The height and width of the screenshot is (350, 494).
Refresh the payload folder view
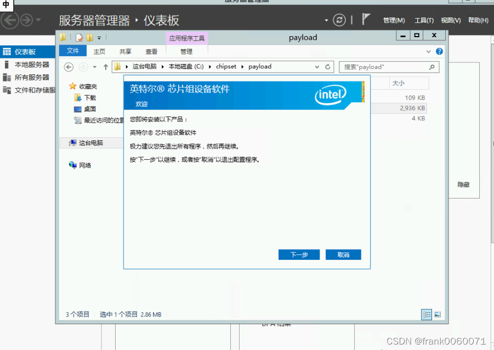(328, 67)
